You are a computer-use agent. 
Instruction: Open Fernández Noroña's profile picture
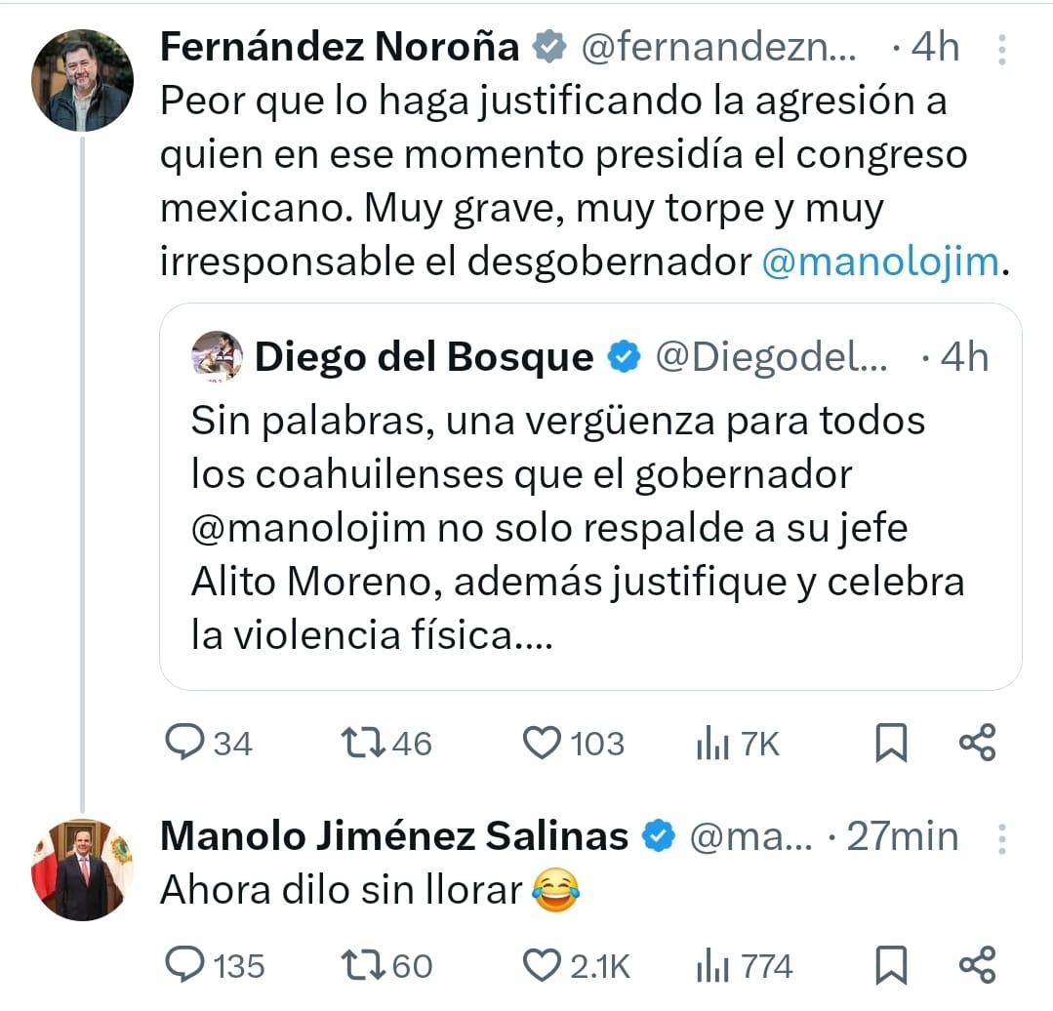point(82,80)
